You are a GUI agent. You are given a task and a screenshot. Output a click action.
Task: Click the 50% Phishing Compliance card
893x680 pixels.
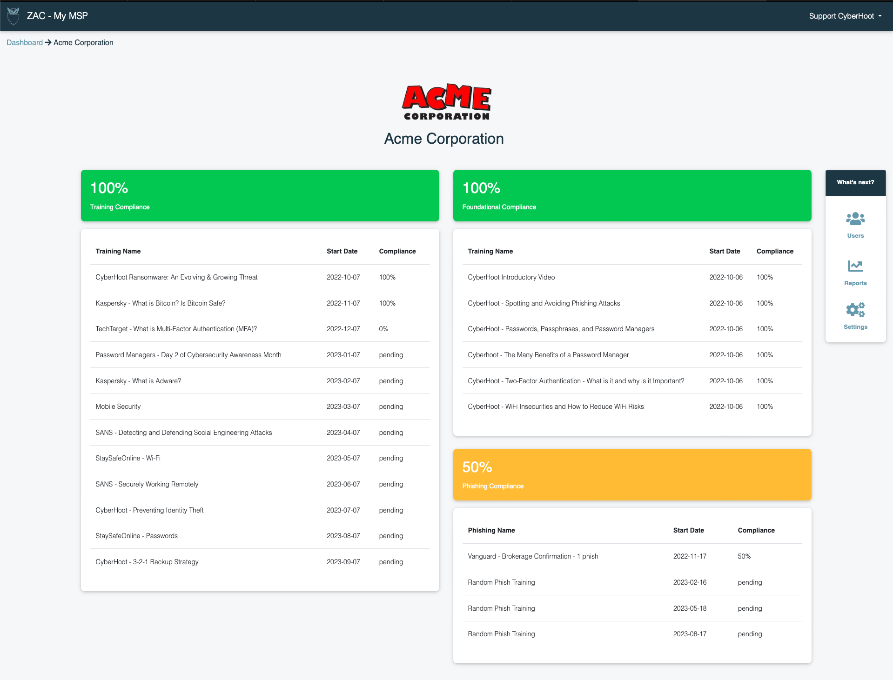pyautogui.click(x=632, y=474)
